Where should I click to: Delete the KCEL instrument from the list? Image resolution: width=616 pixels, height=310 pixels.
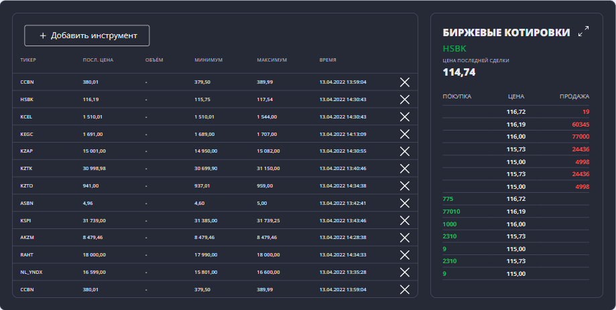pyautogui.click(x=404, y=117)
